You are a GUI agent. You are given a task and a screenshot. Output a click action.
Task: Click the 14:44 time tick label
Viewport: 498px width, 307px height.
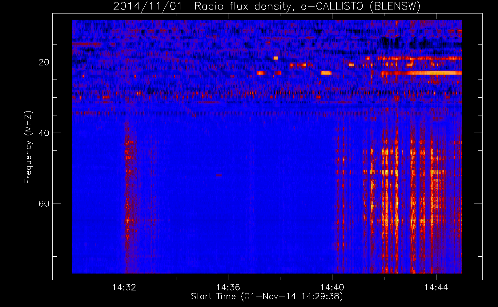pos(436,288)
